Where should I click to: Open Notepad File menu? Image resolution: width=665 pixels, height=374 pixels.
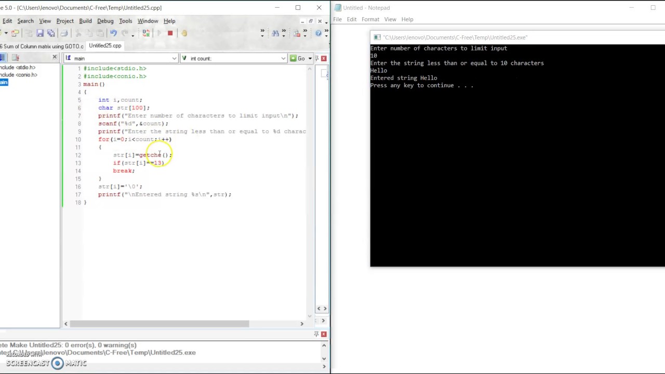pyautogui.click(x=337, y=19)
